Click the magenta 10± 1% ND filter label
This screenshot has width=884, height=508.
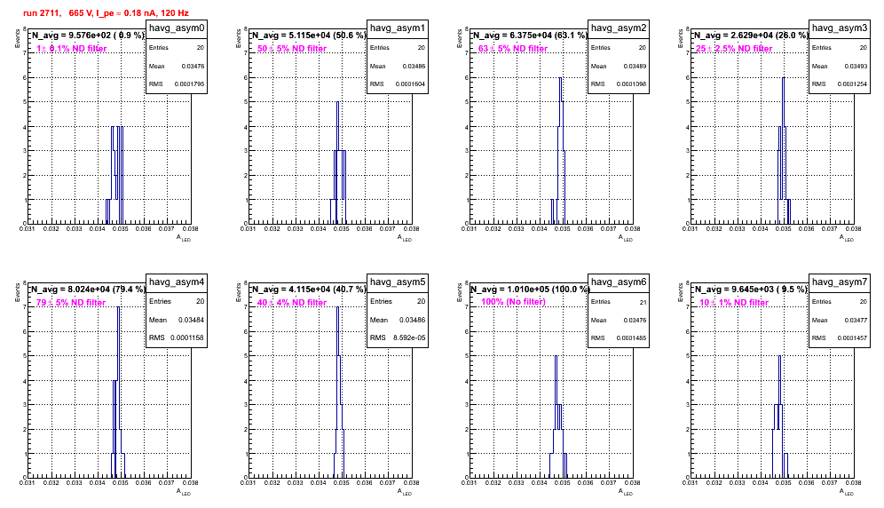click(x=734, y=303)
